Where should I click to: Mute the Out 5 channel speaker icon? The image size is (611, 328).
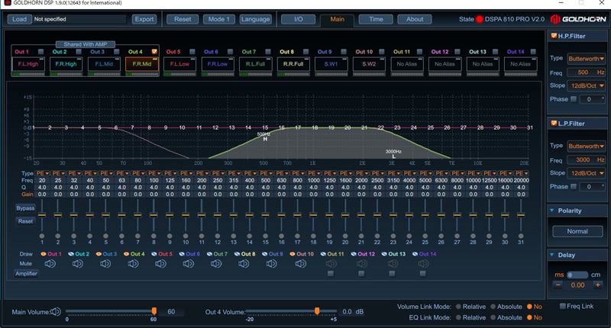(x=160, y=264)
